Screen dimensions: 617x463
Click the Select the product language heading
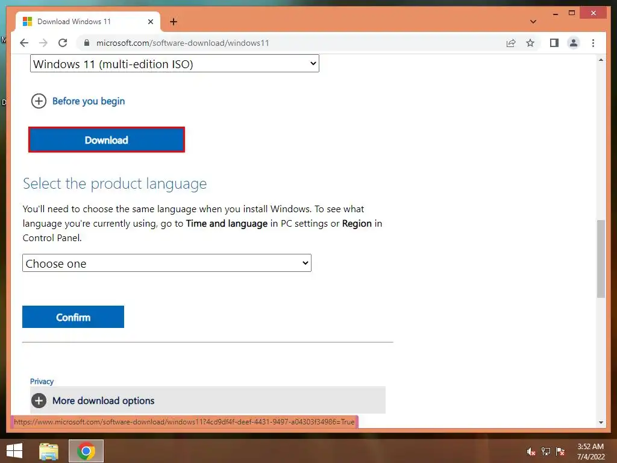[114, 183]
